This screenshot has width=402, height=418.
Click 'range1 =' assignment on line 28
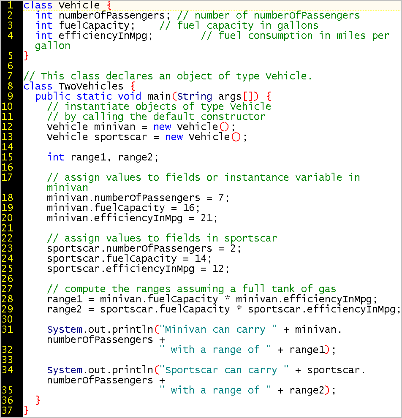(71, 299)
